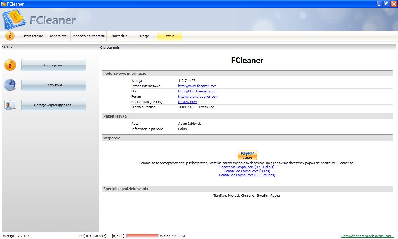
Task: Click the FCleaner title bar icon
Action: point(3,4)
